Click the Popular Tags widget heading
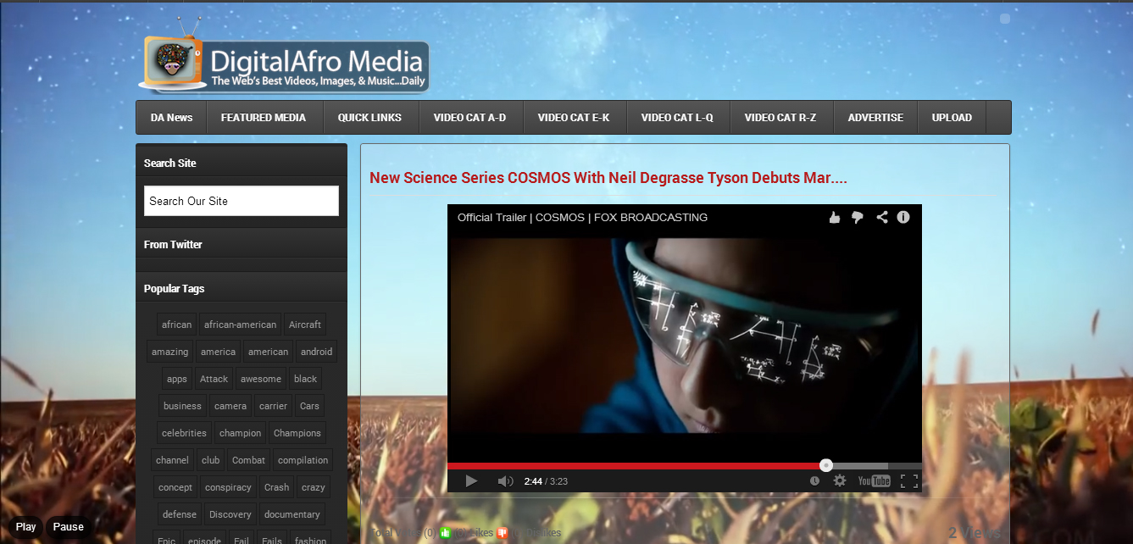Image resolution: width=1133 pixels, height=544 pixels. click(x=174, y=288)
